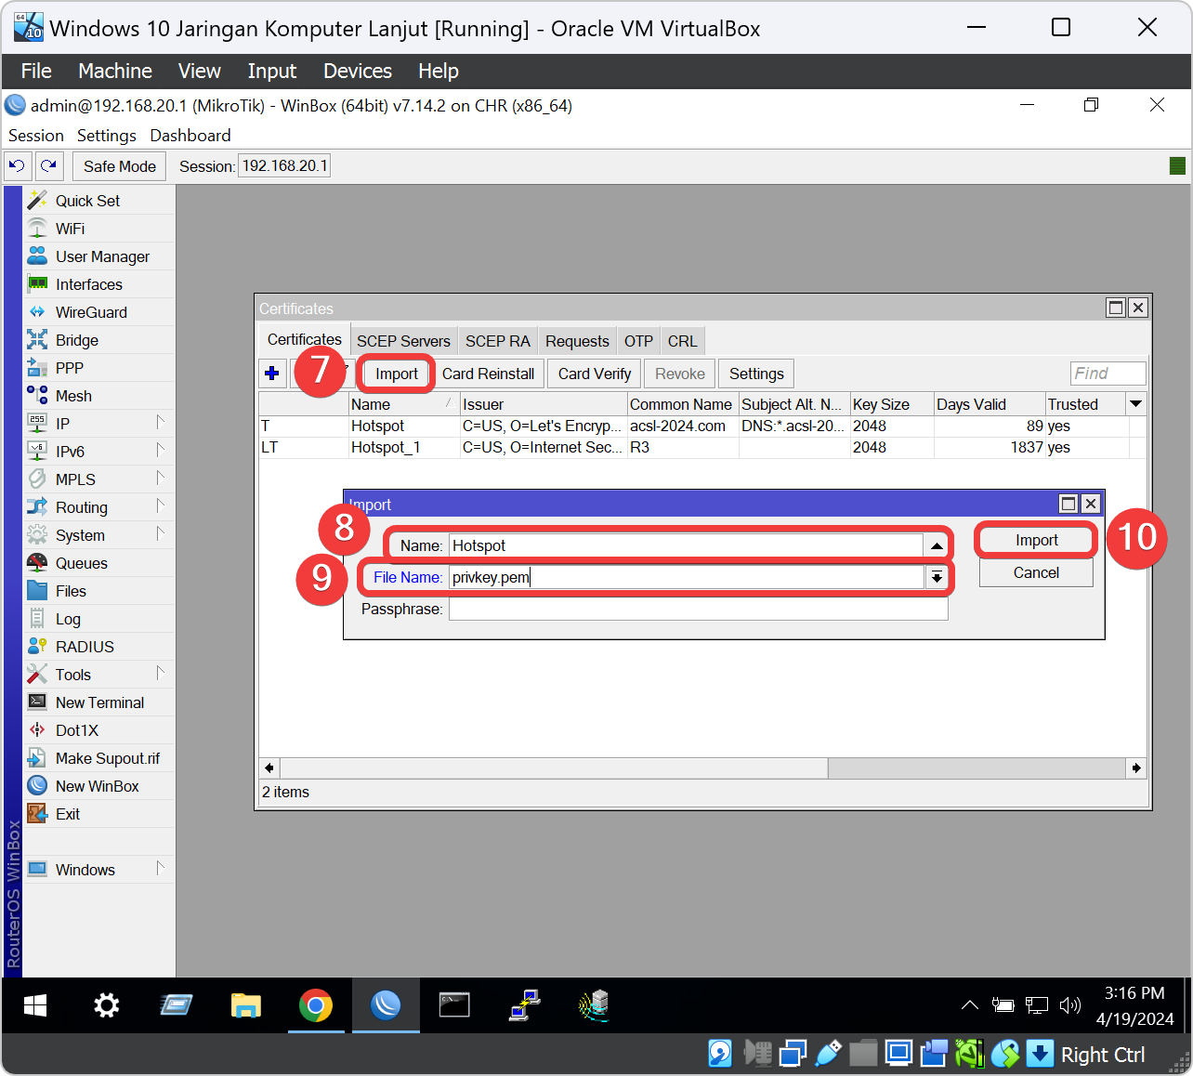Click the undo arrow toolbar icon
The width and height of the screenshot is (1193, 1076).
pos(17,166)
